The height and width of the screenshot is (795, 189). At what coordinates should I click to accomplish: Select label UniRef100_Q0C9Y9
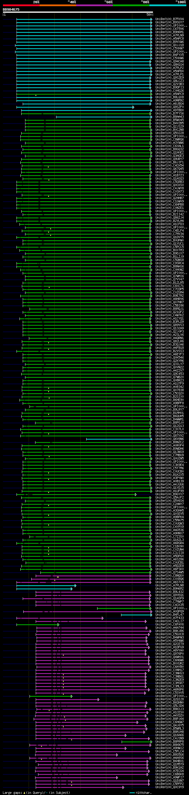pos(169,787)
